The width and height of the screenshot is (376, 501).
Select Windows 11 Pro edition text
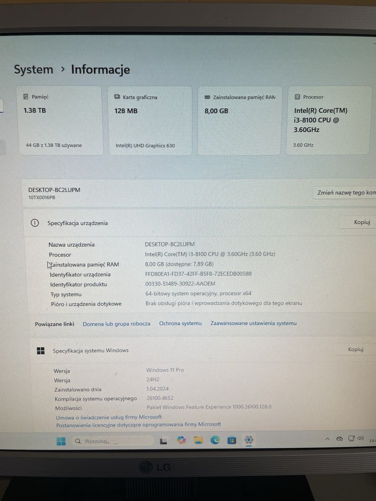click(165, 370)
